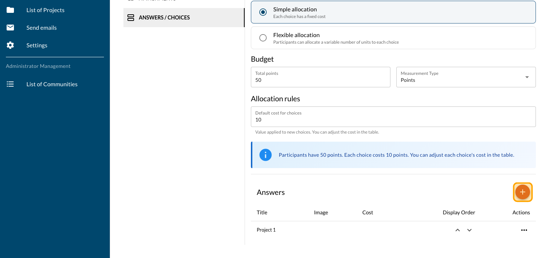Click the list icon beside List of Communities

pyautogui.click(x=10, y=84)
